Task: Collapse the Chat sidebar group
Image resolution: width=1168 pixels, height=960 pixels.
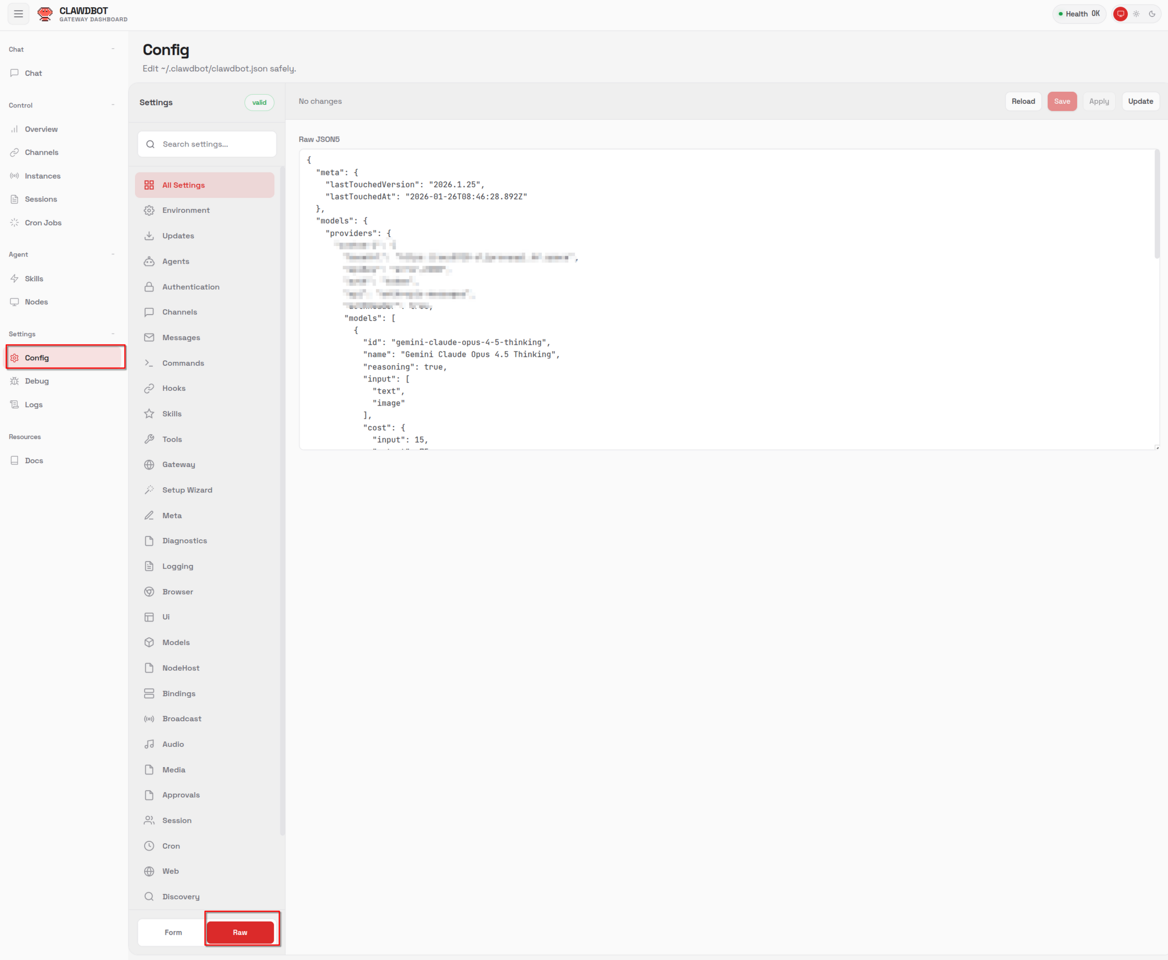Action: tap(113, 49)
